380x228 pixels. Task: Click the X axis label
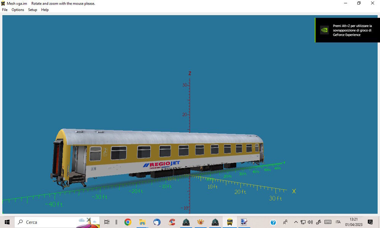[294, 191]
